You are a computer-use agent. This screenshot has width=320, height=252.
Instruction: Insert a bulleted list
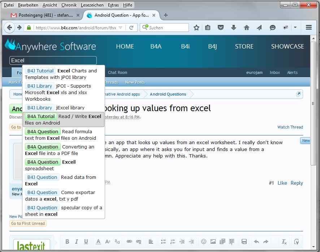163,241
